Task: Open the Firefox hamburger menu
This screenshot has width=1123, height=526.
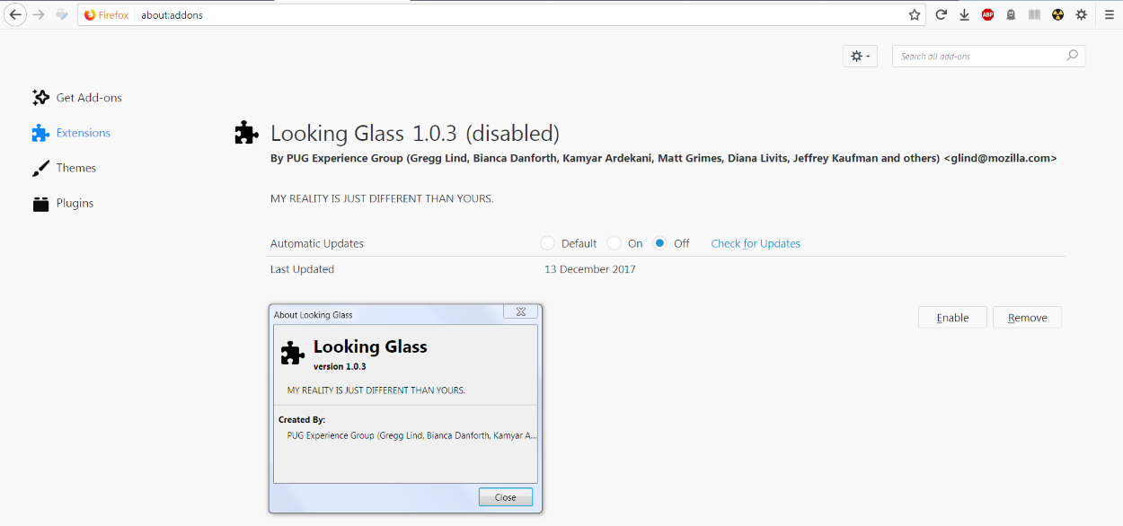Action: 1110,14
